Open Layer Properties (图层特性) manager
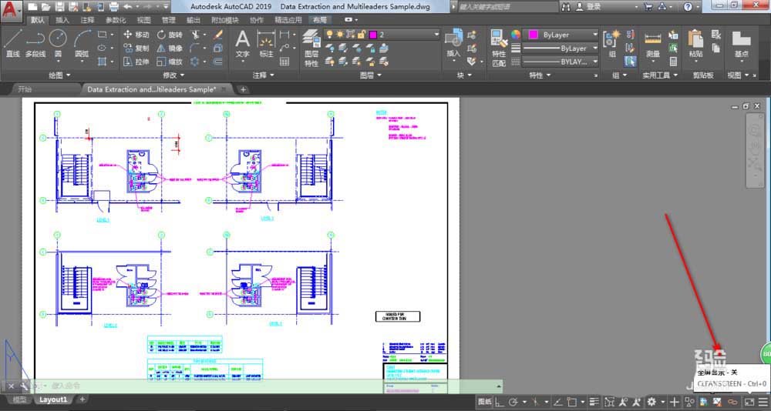The width and height of the screenshot is (771, 411). [x=311, y=48]
